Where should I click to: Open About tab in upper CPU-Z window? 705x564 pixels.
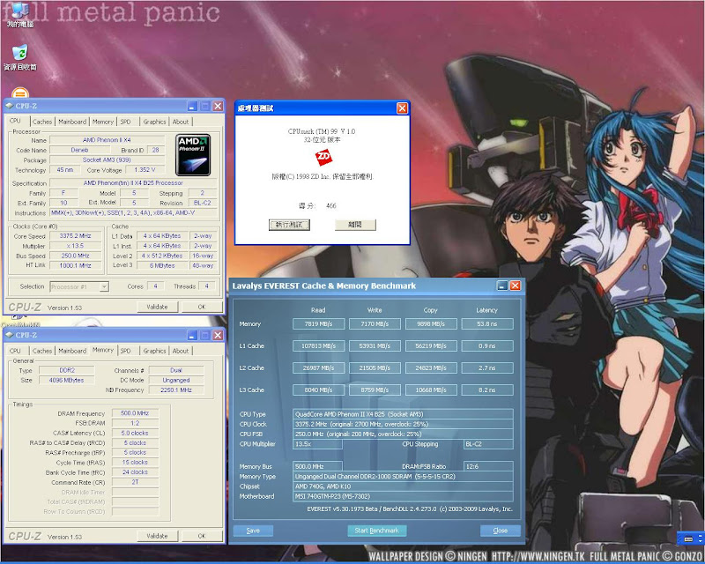tap(181, 122)
